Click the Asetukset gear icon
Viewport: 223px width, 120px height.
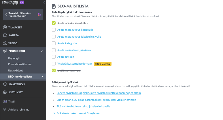(5, 92)
